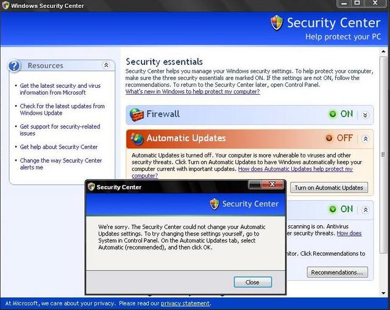Open Get help about Security Center link
Viewport: 390px width, 310px height.
(x=58, y=147)
